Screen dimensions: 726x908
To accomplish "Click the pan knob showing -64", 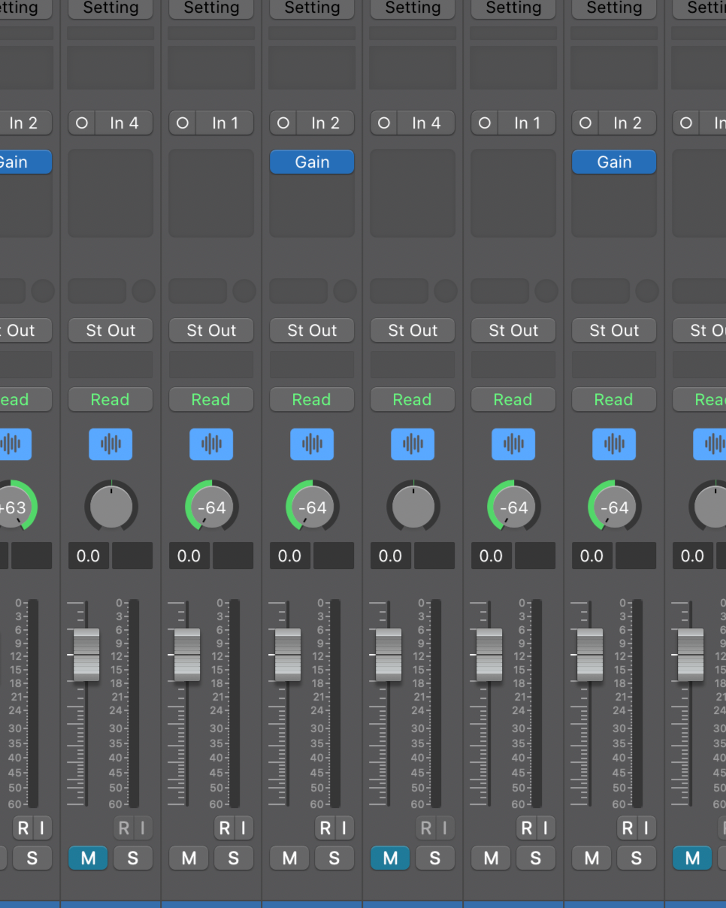I will (x=211, y=507).
